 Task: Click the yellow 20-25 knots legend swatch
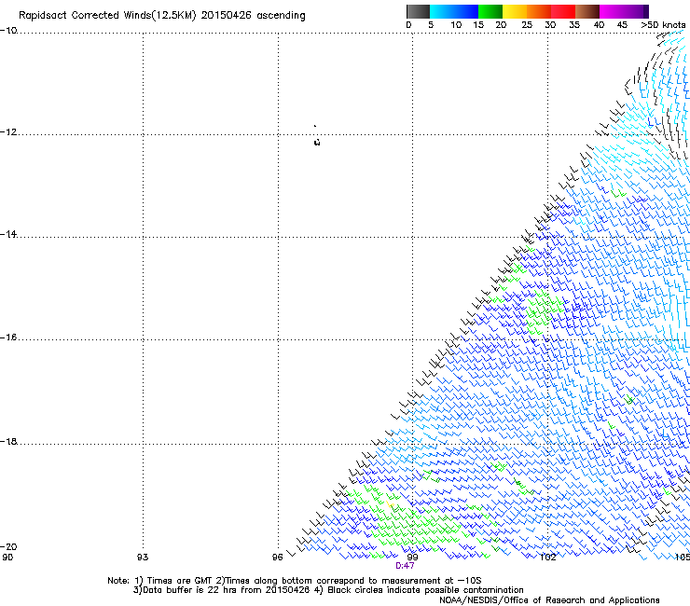pyautogui.click(x=515, y=11)
